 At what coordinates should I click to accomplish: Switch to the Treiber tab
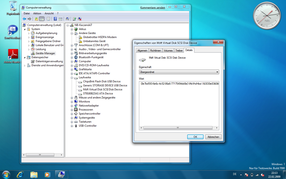[x=179, y=51]
